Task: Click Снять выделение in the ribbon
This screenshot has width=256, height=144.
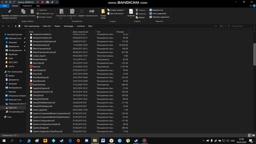Action: coord(158,14)
